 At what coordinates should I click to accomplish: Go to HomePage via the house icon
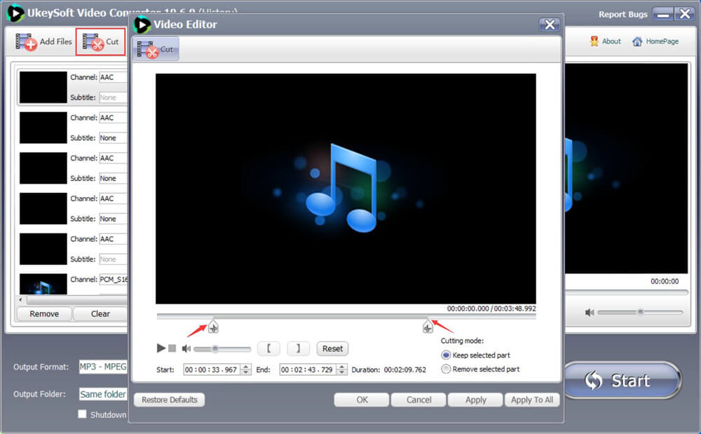[x=637, y=41]
